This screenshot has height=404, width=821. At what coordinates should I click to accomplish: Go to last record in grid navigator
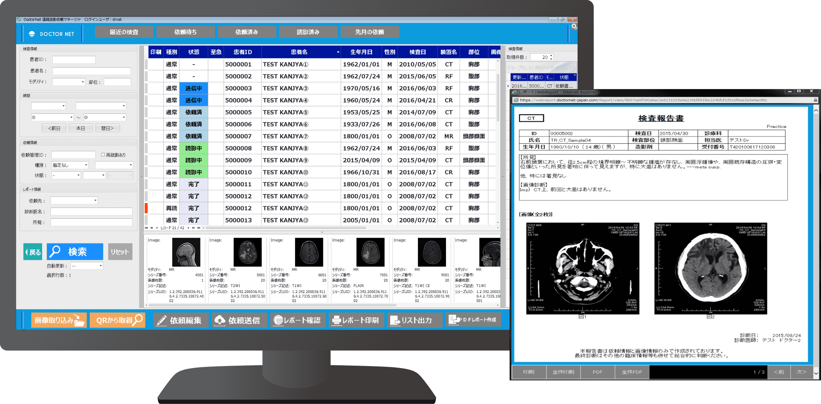198,228
